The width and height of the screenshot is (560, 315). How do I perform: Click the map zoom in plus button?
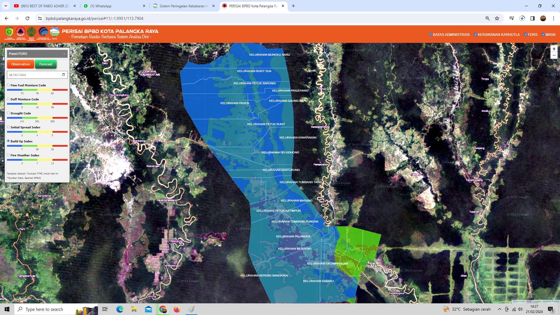pyautogui.click(x=554, y=49)
